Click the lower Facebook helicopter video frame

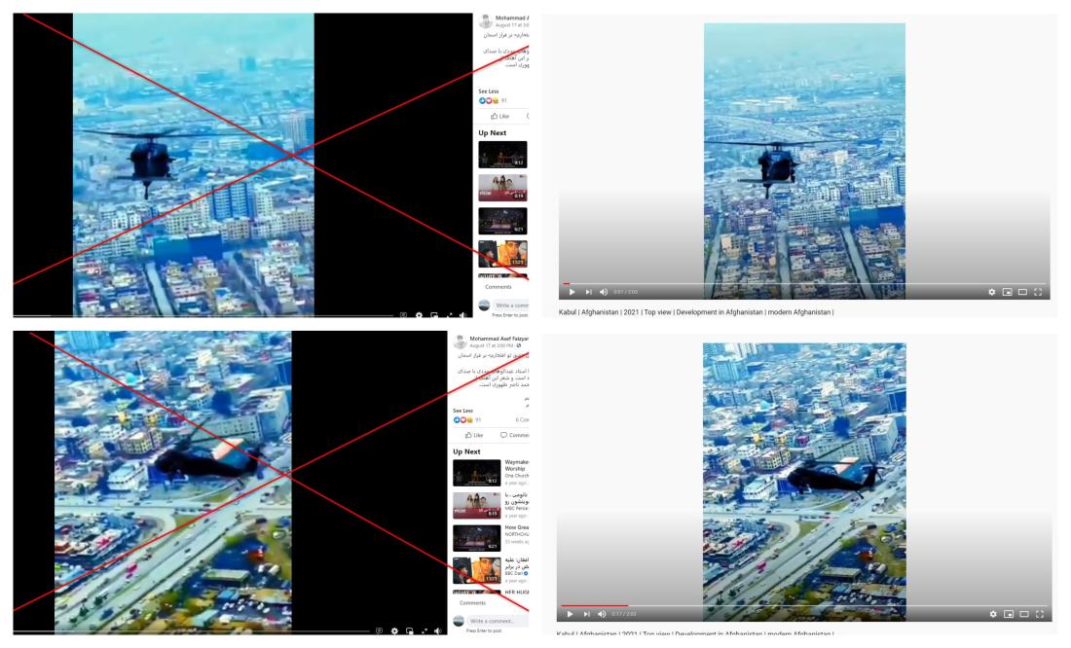coord(172,481)
